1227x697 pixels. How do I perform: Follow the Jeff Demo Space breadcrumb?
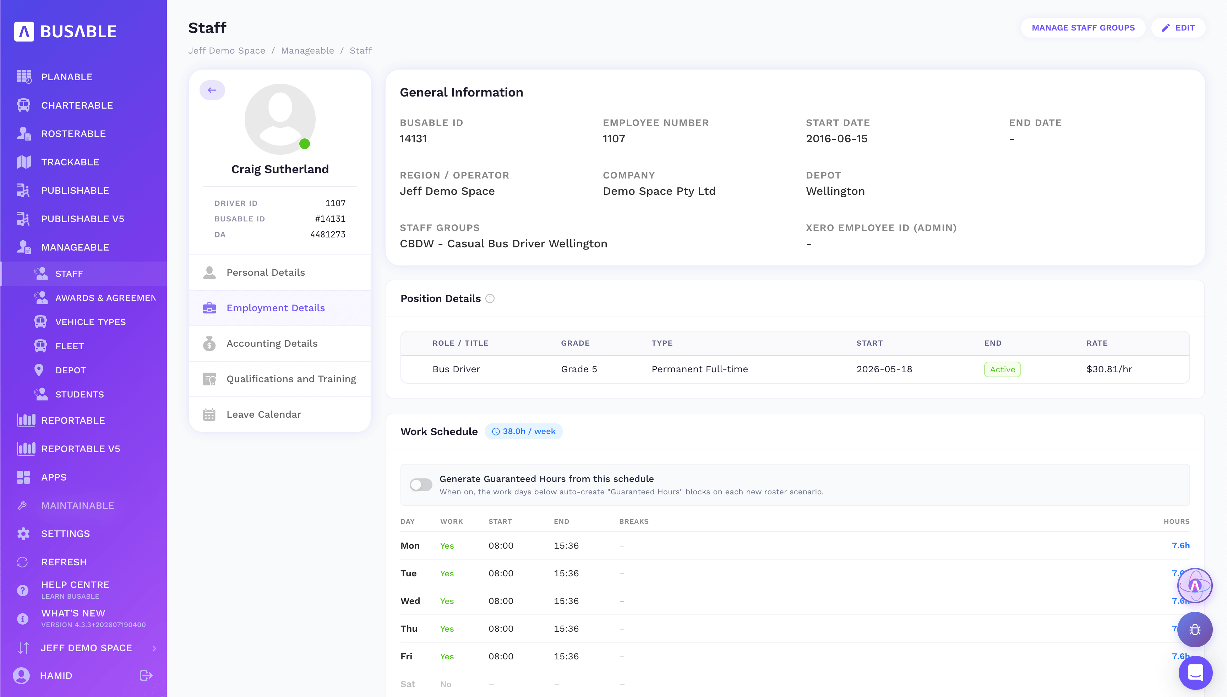(227, 50)
